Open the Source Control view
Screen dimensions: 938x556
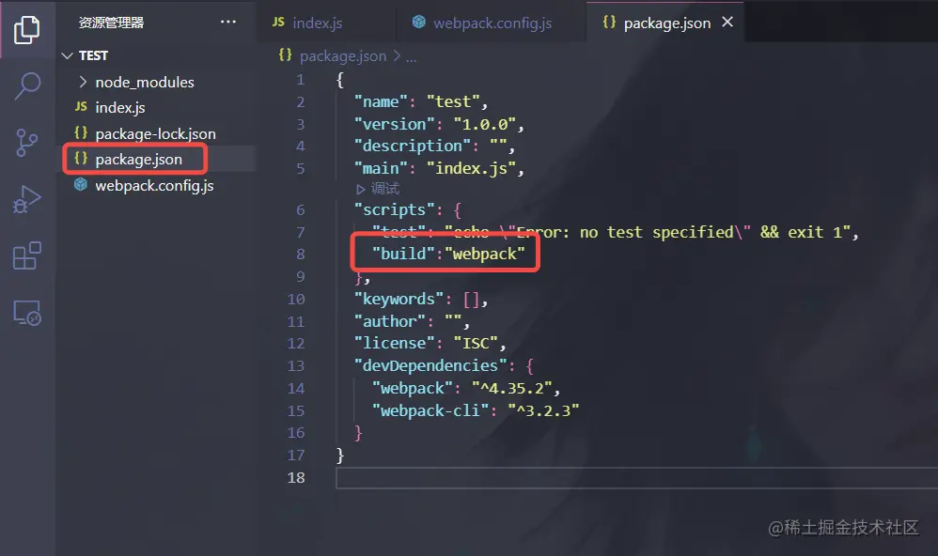(x=26, y=143)
